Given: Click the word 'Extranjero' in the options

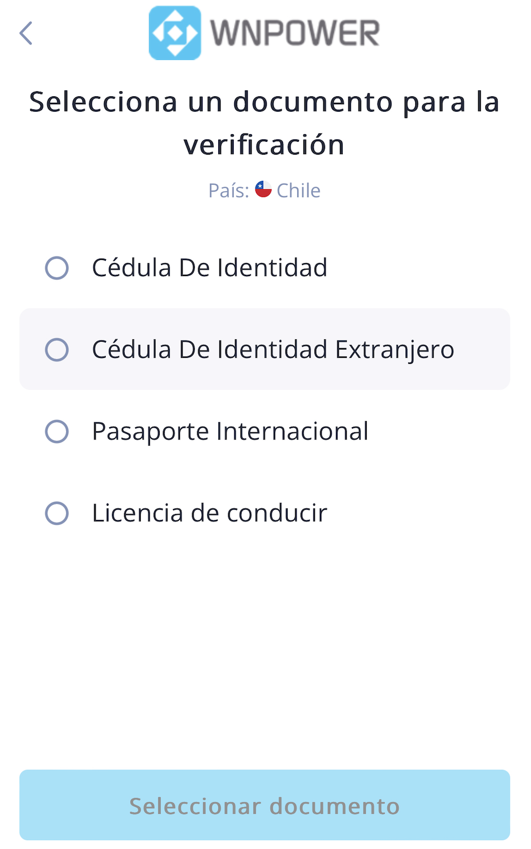Looking at the screenshot, I should point(395,351).
